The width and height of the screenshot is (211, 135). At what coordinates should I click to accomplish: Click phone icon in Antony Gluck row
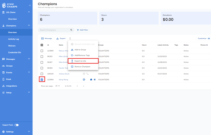click(x=88, y=74)
